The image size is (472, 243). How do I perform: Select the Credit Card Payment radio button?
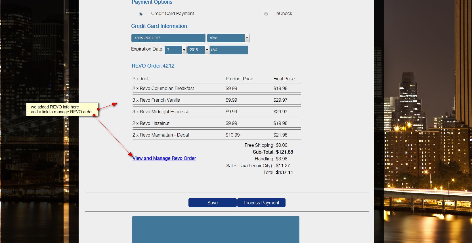[141, 14]
